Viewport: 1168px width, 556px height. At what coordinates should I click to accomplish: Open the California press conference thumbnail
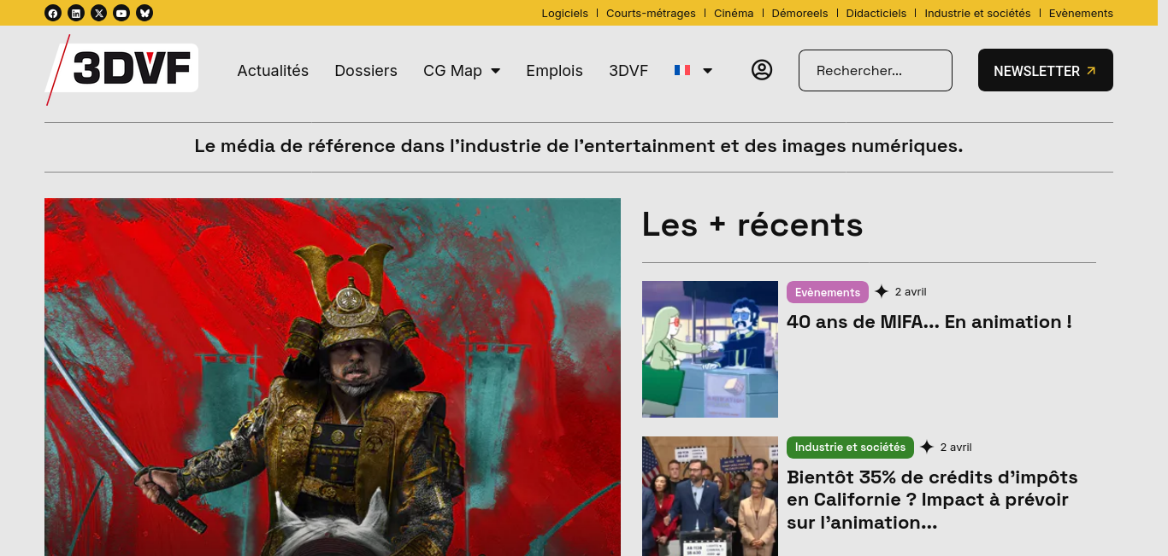click(x=710, y=496)
